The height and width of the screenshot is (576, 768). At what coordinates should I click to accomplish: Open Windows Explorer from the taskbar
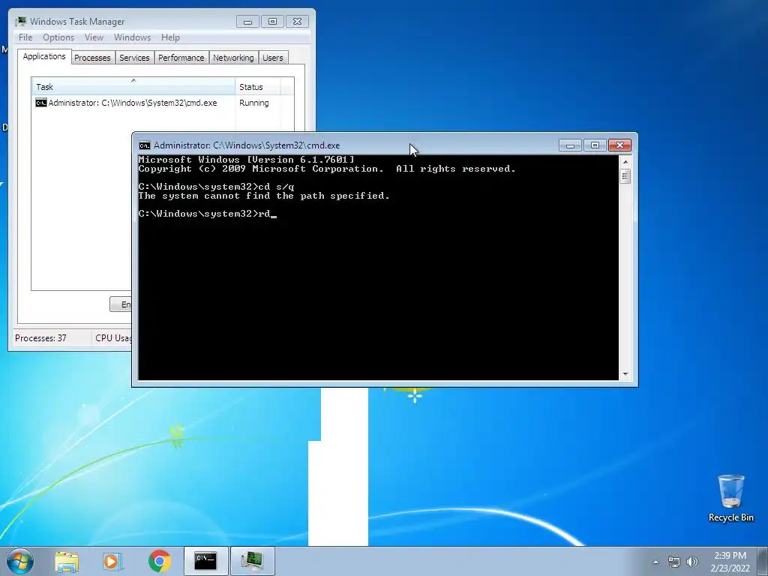67,562
